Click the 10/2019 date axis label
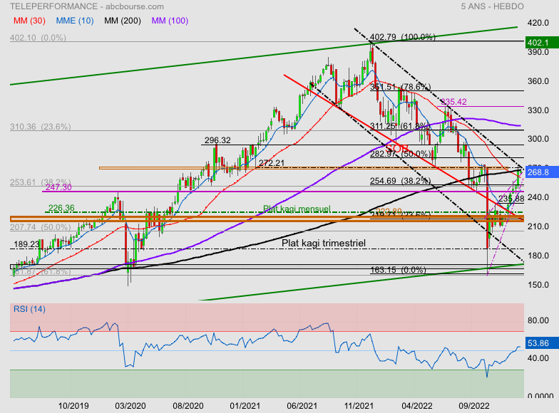This screenshot has width=559, height=413. 73,406
